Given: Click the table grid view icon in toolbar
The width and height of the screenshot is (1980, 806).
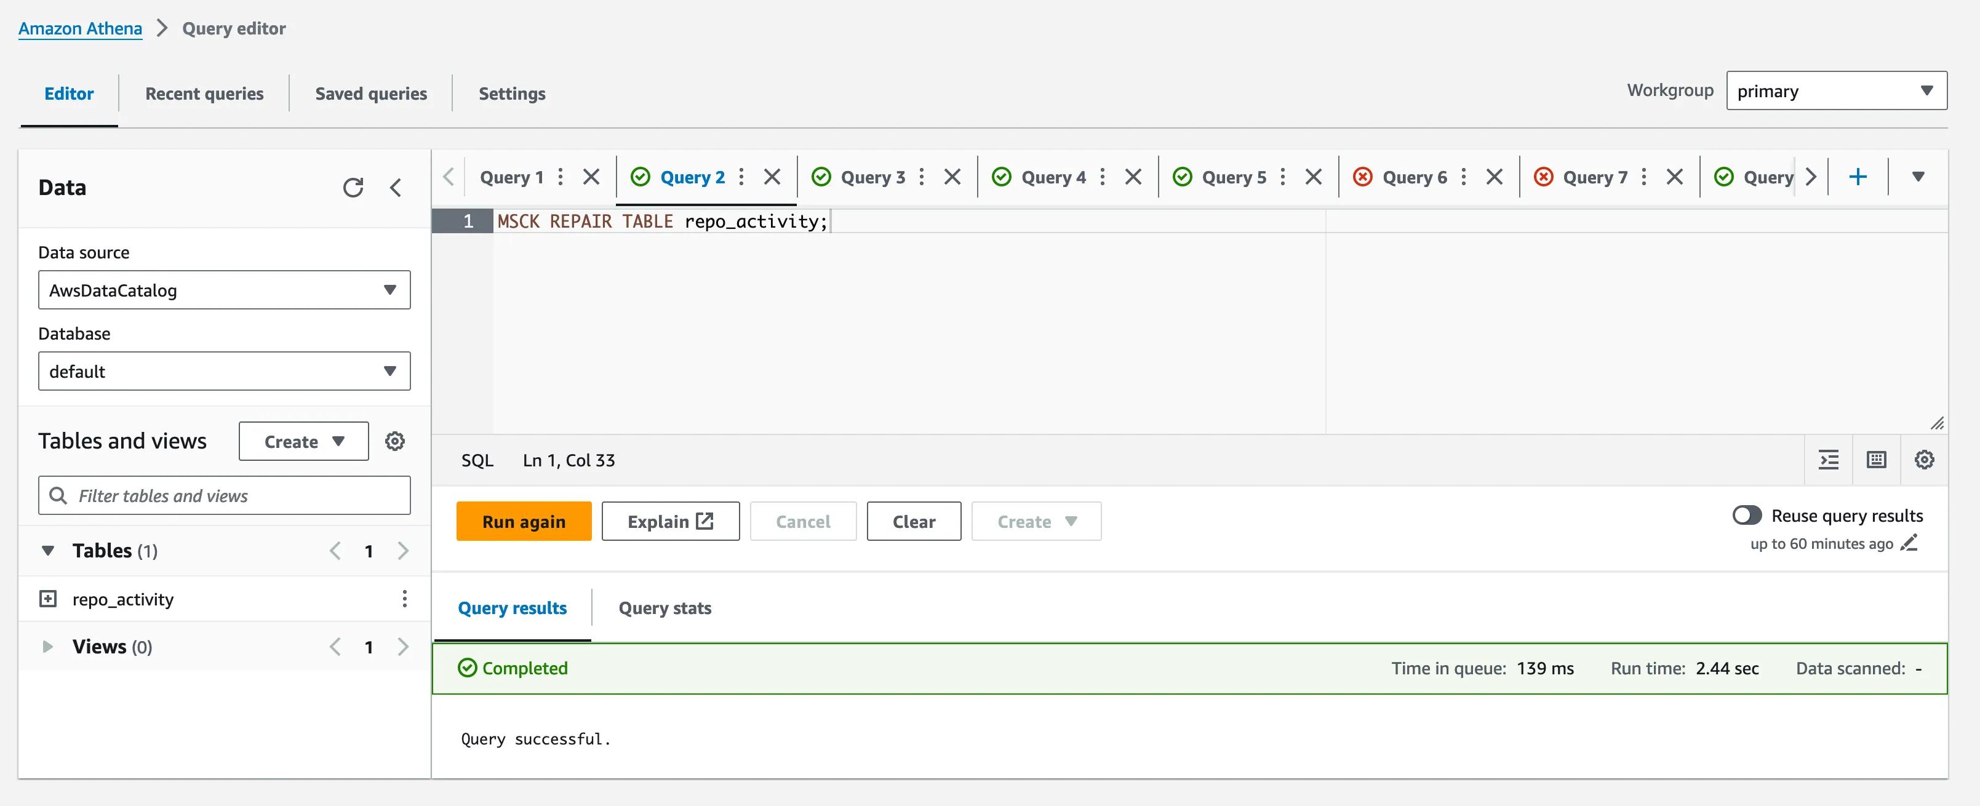Looking at the screenshot, I should coord(1877,458).
